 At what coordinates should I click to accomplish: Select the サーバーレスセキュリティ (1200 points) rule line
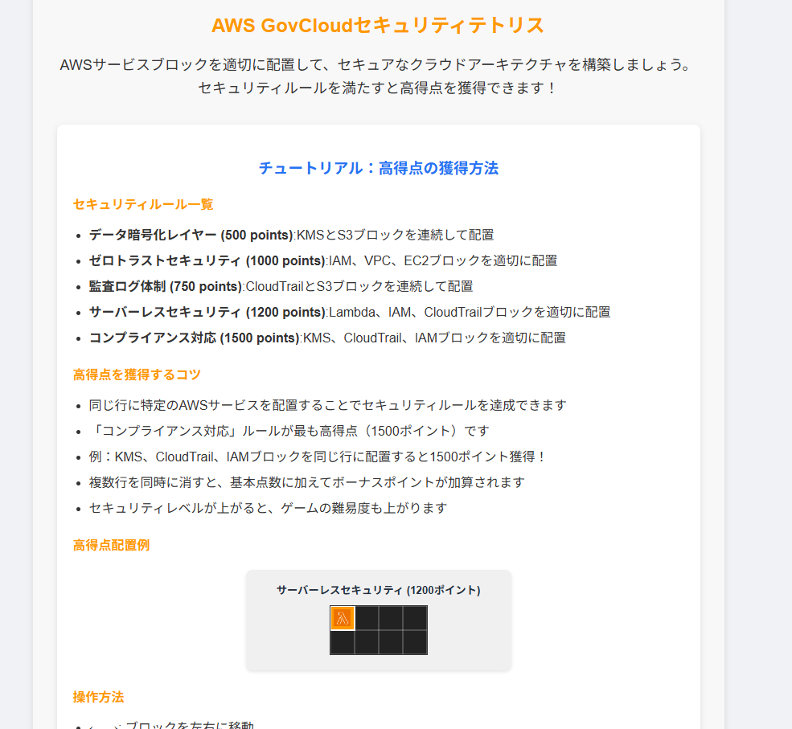[x=350, y=312]
